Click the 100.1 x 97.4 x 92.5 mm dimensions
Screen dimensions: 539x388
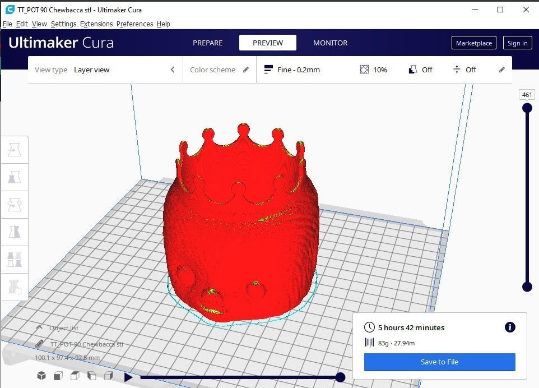coord(67,358)
